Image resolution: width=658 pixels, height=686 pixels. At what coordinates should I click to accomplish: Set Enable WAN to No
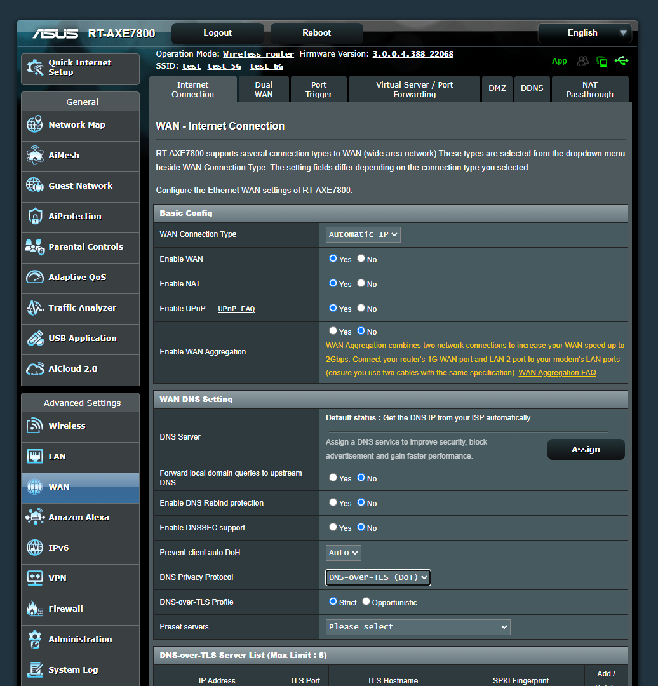point(361,259)
